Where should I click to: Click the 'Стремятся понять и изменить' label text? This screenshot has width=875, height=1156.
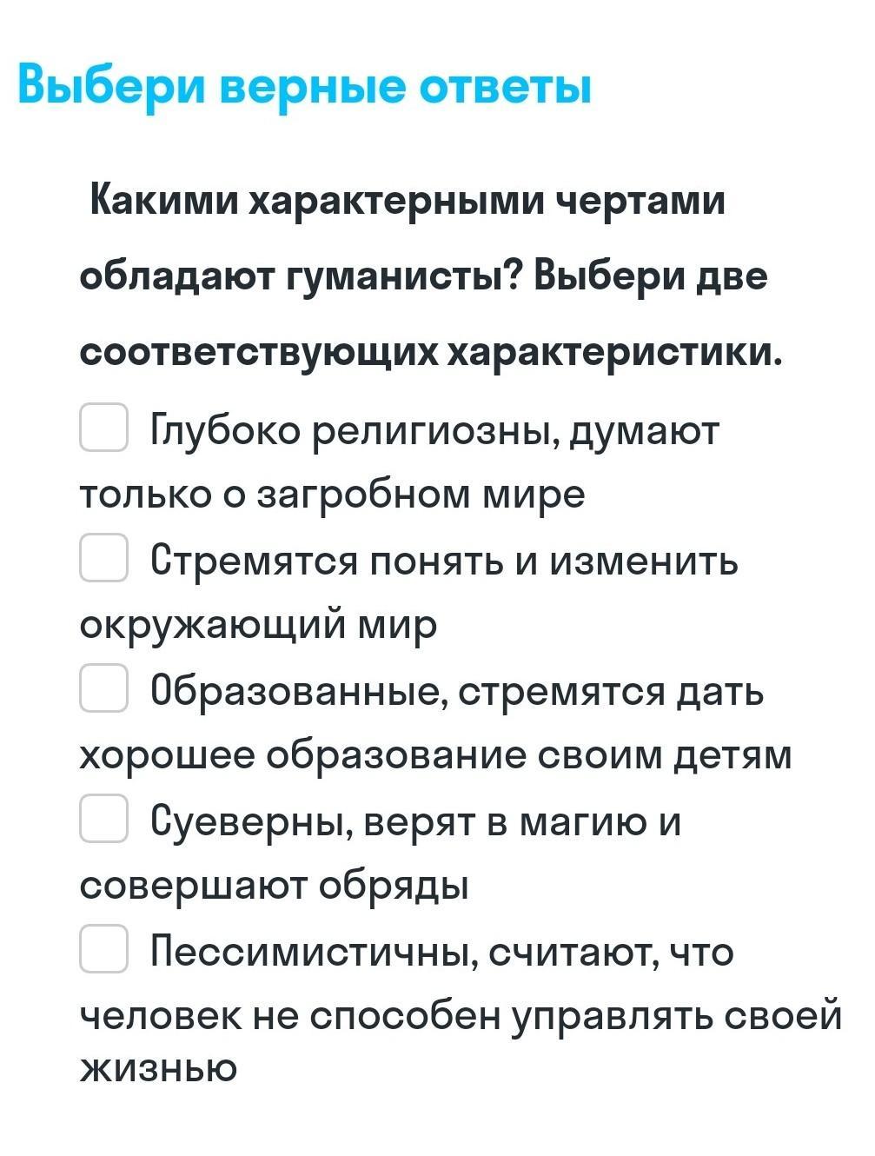[x=443, y=560]
